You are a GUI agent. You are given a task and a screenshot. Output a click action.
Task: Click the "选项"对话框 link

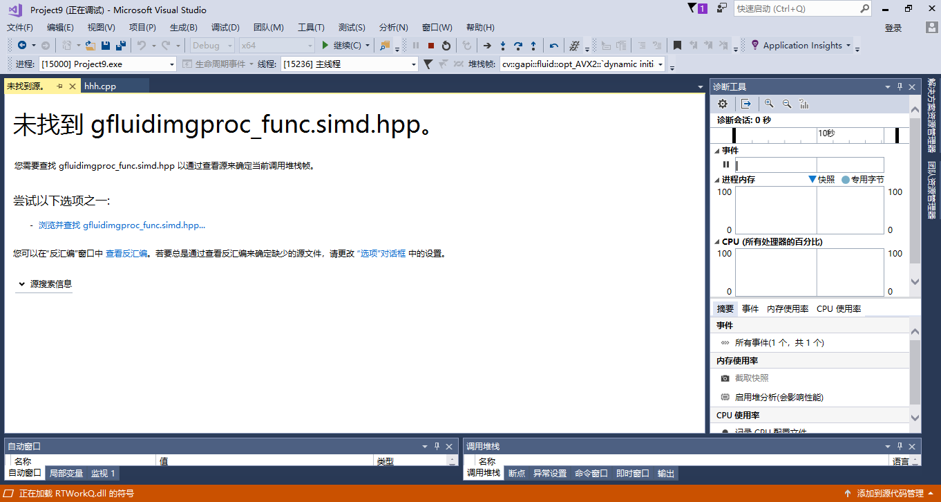[381, 254]
